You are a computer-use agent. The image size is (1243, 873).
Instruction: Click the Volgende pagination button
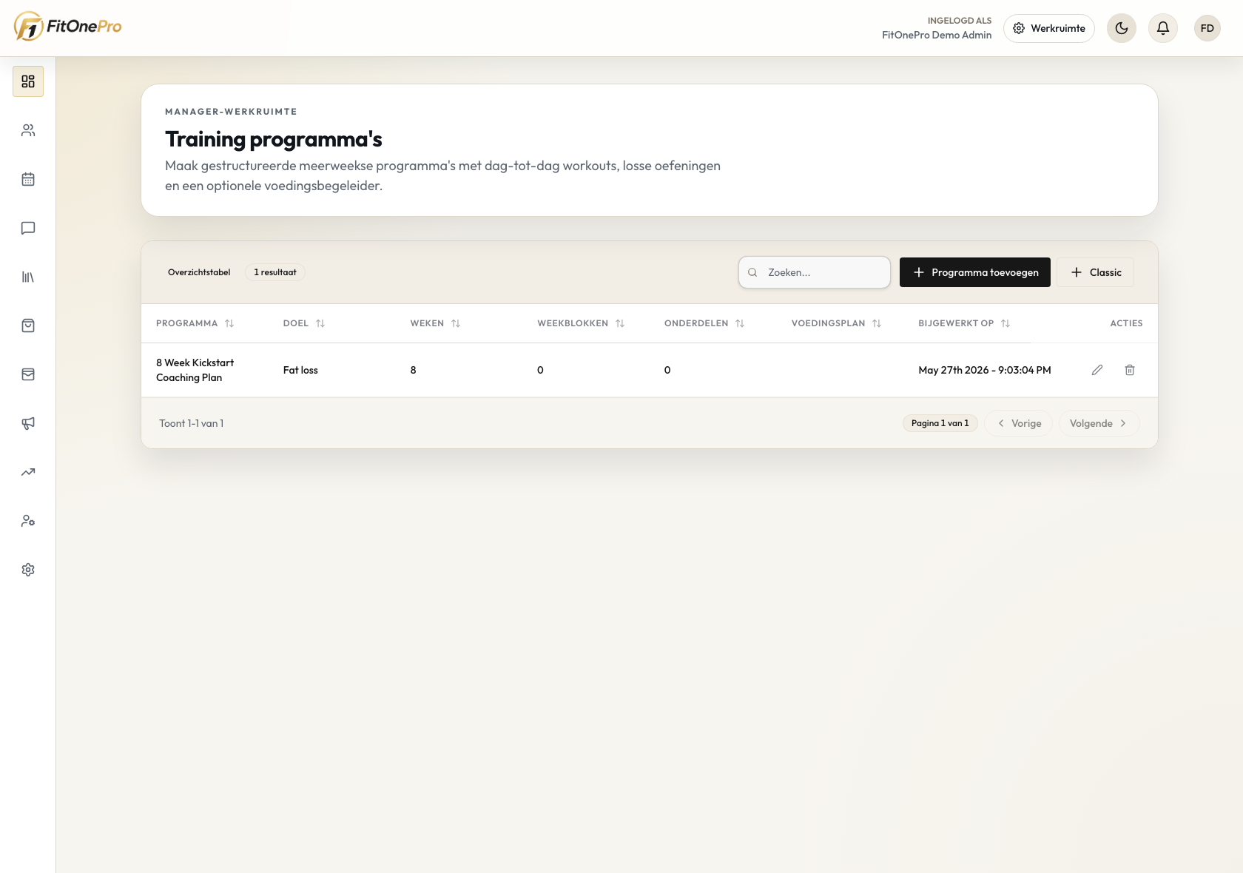point(1099,423)
